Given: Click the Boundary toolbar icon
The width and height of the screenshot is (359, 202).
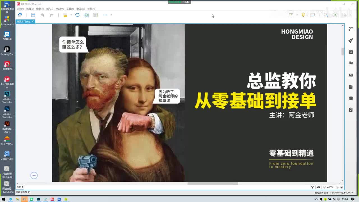Looking at the screenshot, I should pyautogui.click(x=86, y=15).
